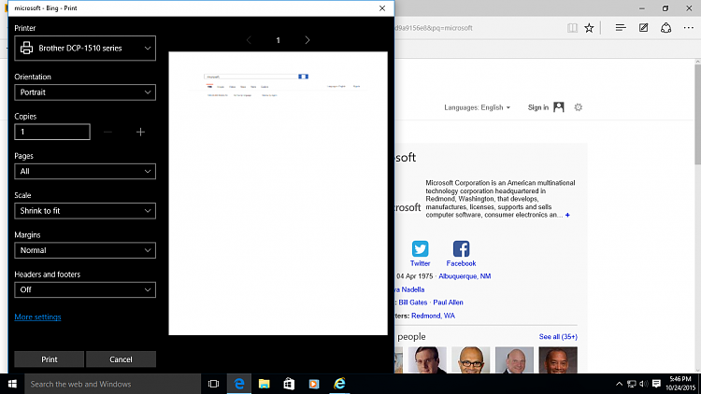Image resolution: width=701 pixels, height=394 pixels.
Task: Select the person thumbnail wearing glasses
Action: [x=470, y=360]
